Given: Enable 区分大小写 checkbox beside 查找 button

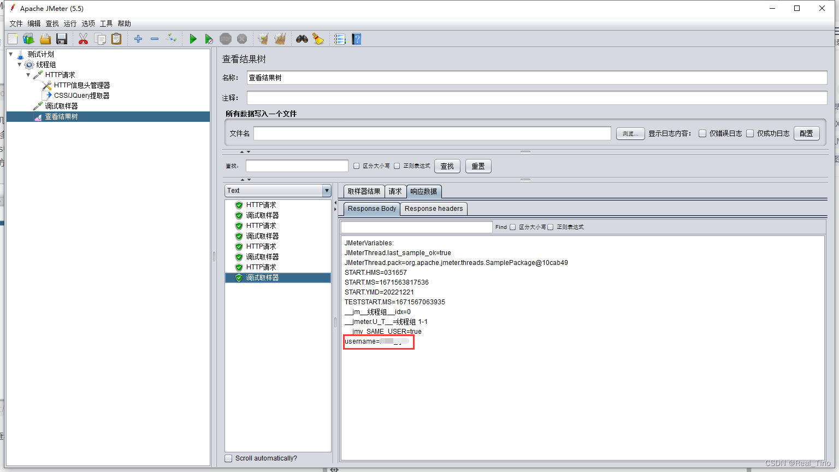Looking at the screenshot, I should pos(356,166).
